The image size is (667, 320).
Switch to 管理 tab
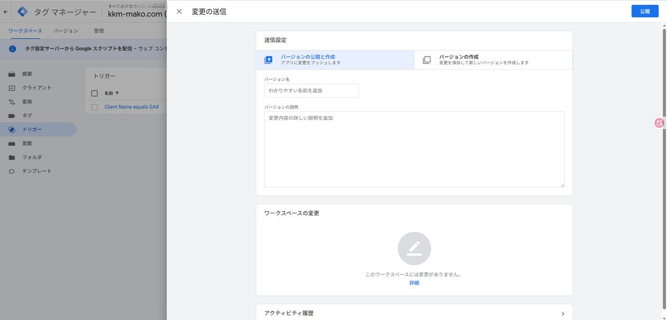click(98, 31)
